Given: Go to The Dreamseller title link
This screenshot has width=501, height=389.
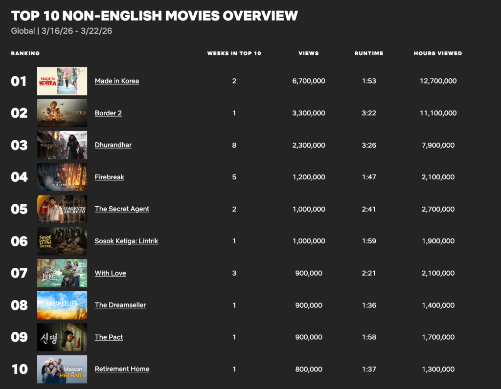Looking at the screenshot, I should point(120,305).
